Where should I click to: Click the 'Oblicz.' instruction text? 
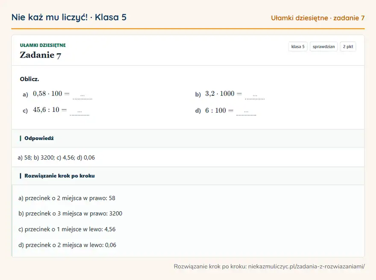point(29,79)
